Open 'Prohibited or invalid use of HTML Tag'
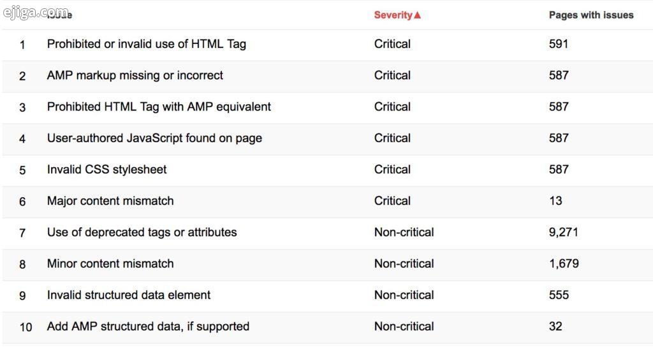Screen dimensions: 653x347 tap(146, 44)
